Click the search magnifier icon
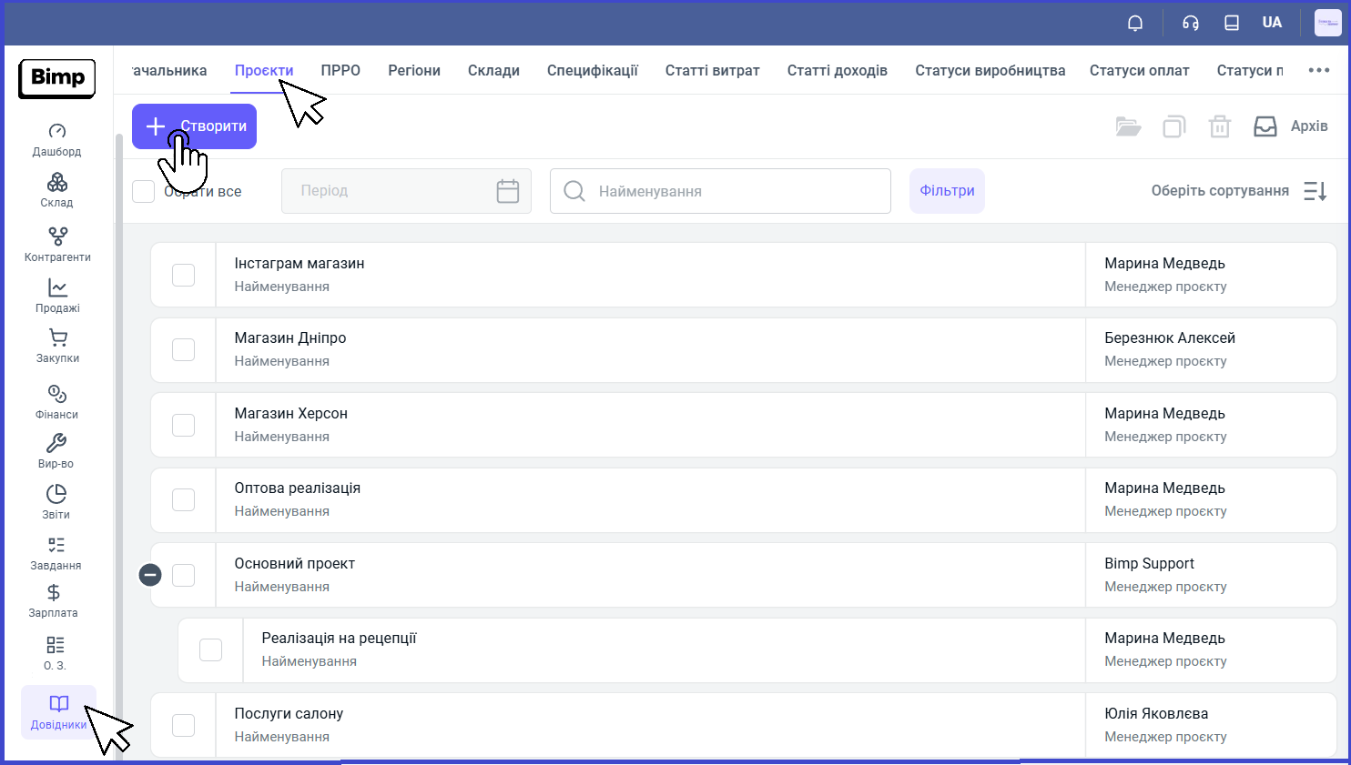1351x765 pixels. [x=574, y=191]
